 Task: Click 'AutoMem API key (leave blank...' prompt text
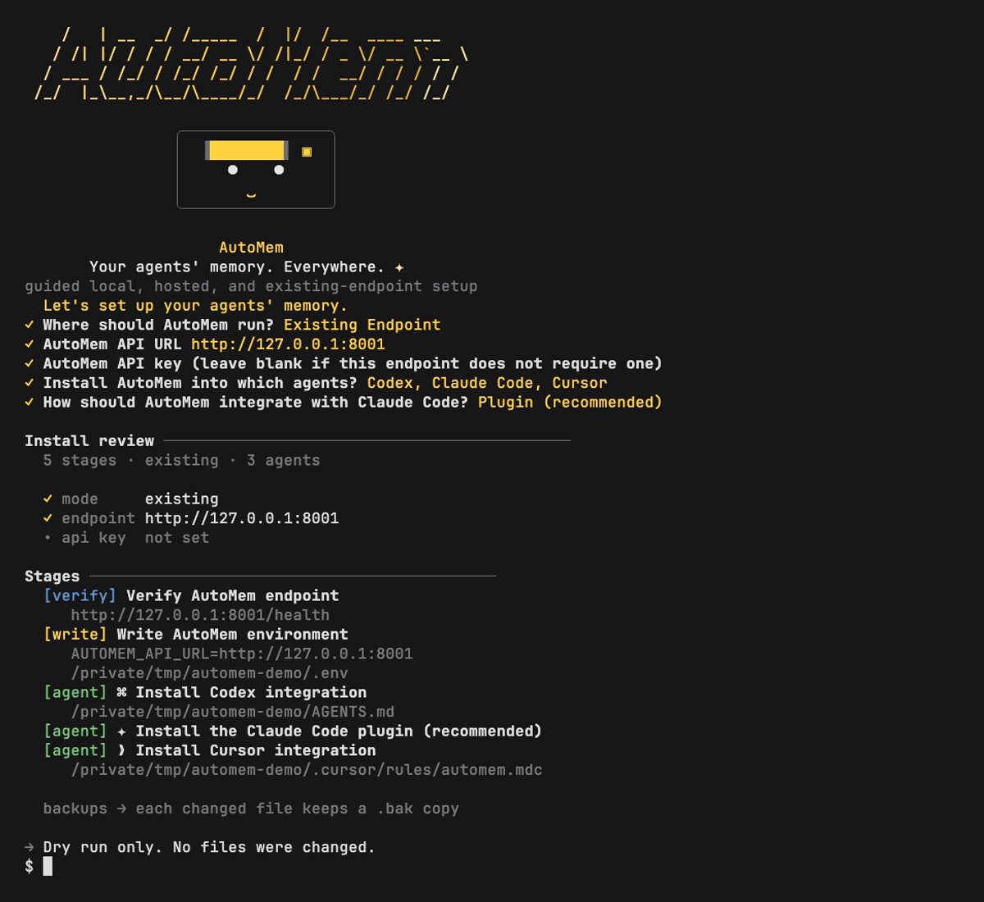353,363
